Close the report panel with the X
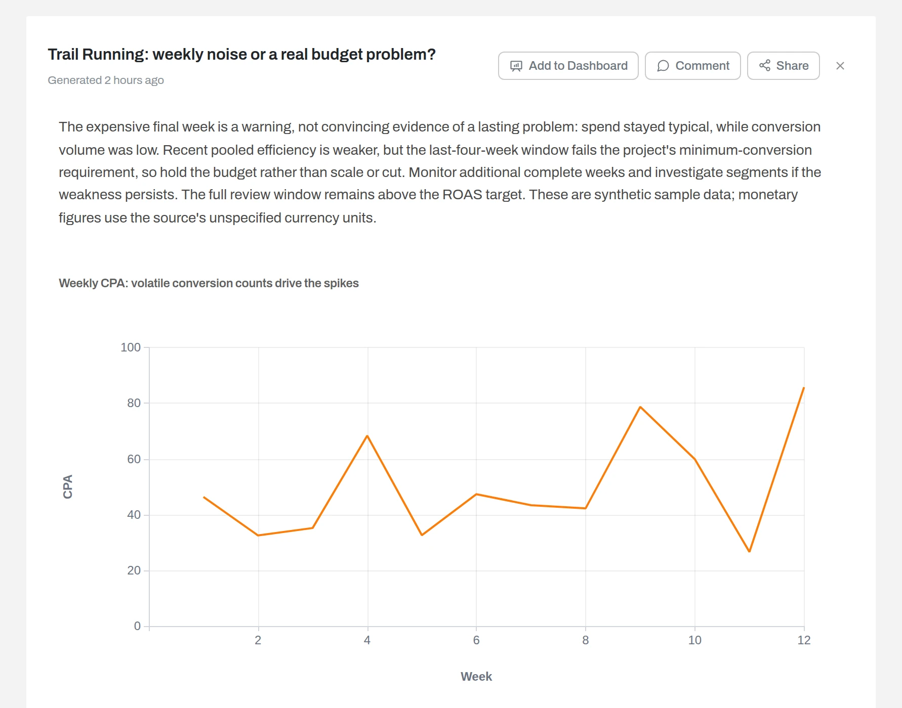The image size is (902, 708). coord(840,66)
